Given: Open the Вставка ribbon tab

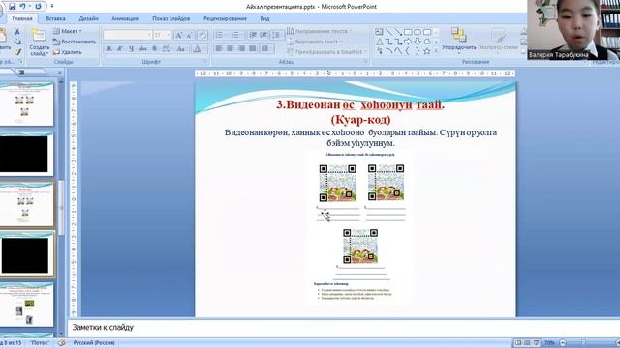Looking at the screenshot, I should (56, 18).
